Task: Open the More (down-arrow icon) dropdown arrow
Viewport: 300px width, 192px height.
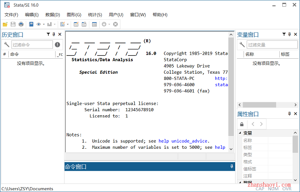Action: pos(109,24)
